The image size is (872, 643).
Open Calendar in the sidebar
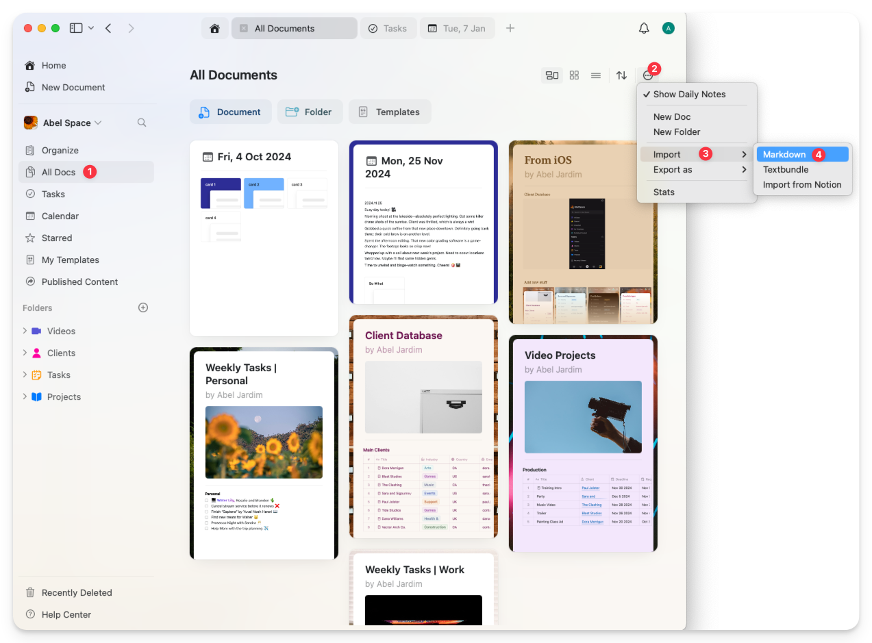[x=86, y=216]
